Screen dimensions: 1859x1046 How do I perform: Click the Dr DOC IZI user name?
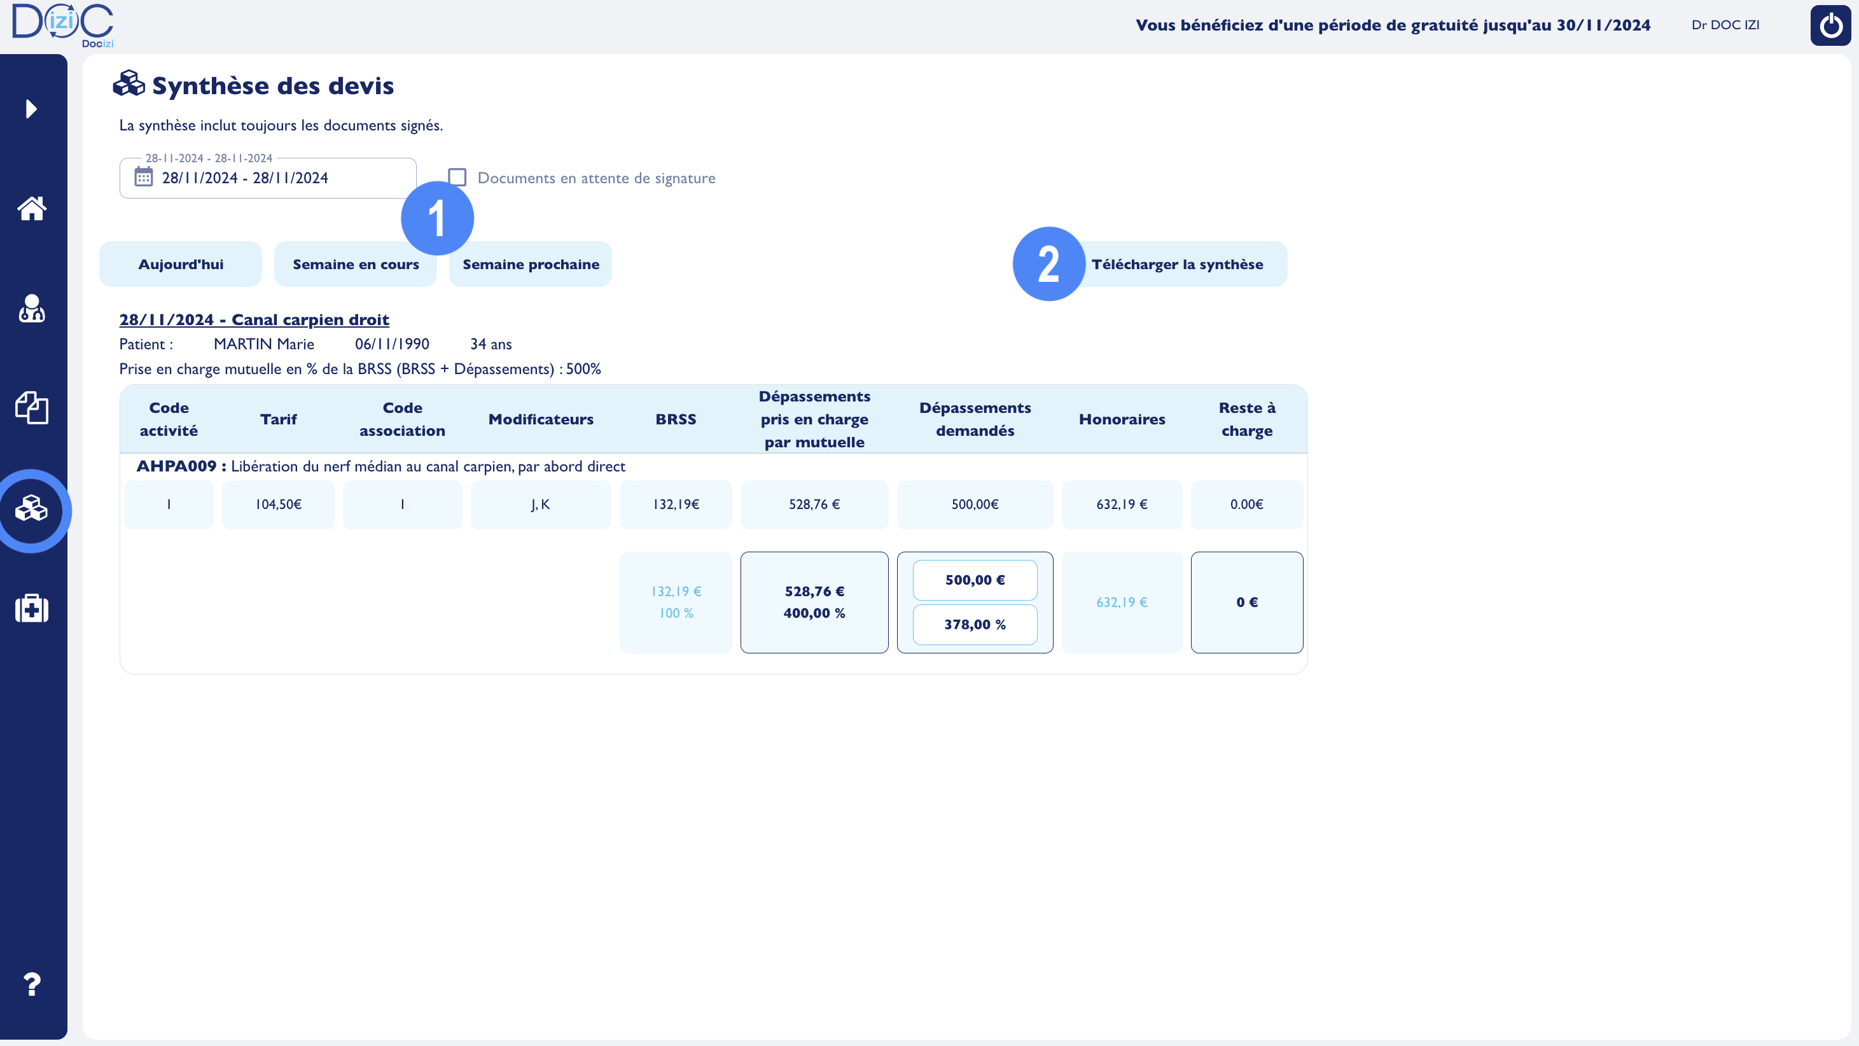tap(1725, 25)
